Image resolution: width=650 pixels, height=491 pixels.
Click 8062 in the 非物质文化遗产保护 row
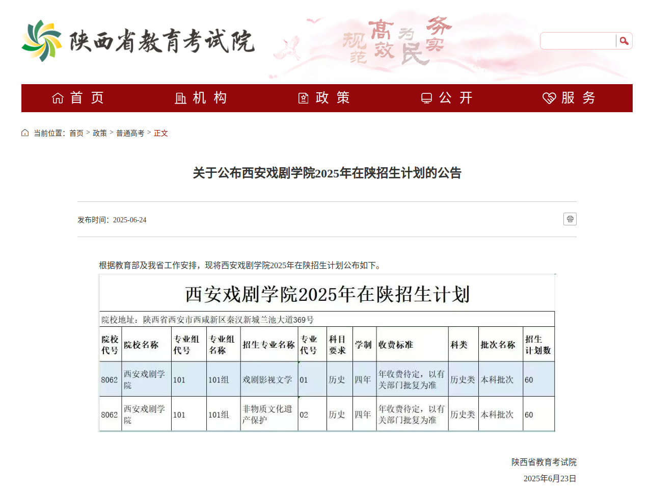(x=110, y=415)
